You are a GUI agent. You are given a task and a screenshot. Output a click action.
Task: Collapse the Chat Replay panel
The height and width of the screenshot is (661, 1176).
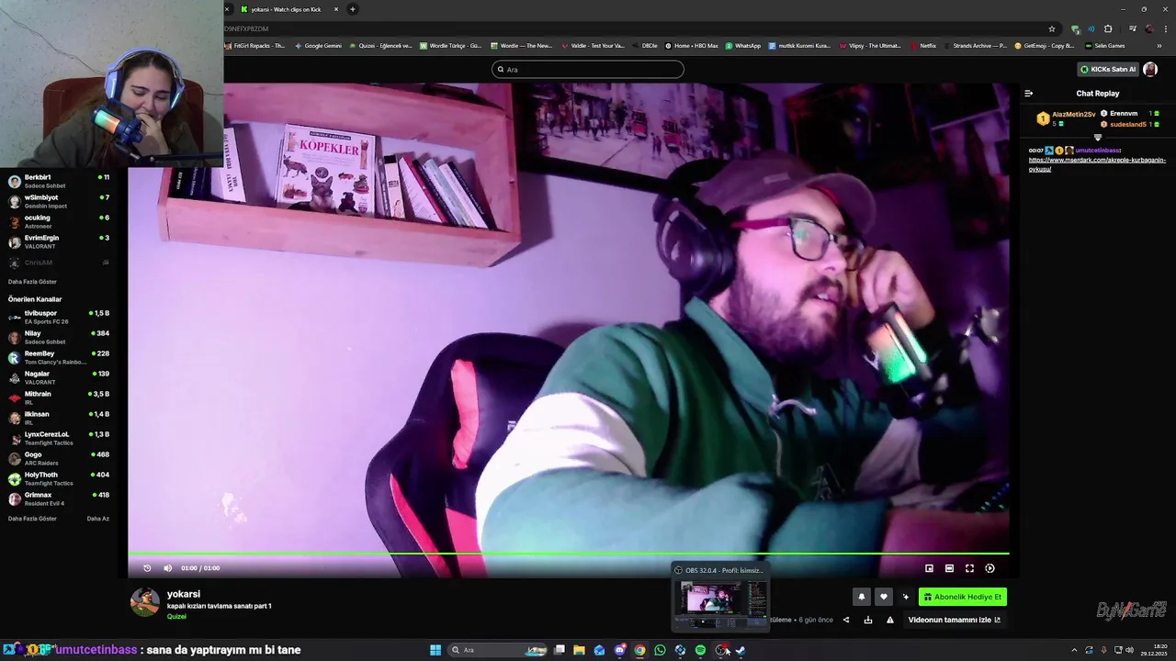click(1029, 93)
